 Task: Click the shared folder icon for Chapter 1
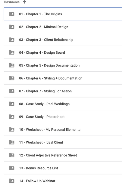pyautogui.click(x=11, y=14)
